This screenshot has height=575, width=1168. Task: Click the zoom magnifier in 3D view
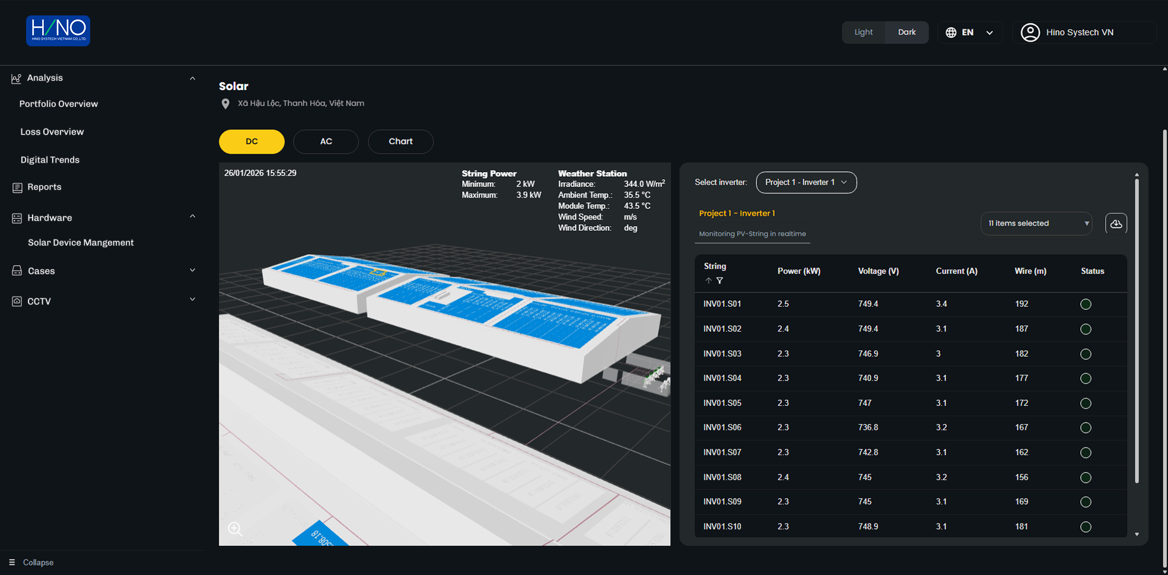[x=235, y=529]
